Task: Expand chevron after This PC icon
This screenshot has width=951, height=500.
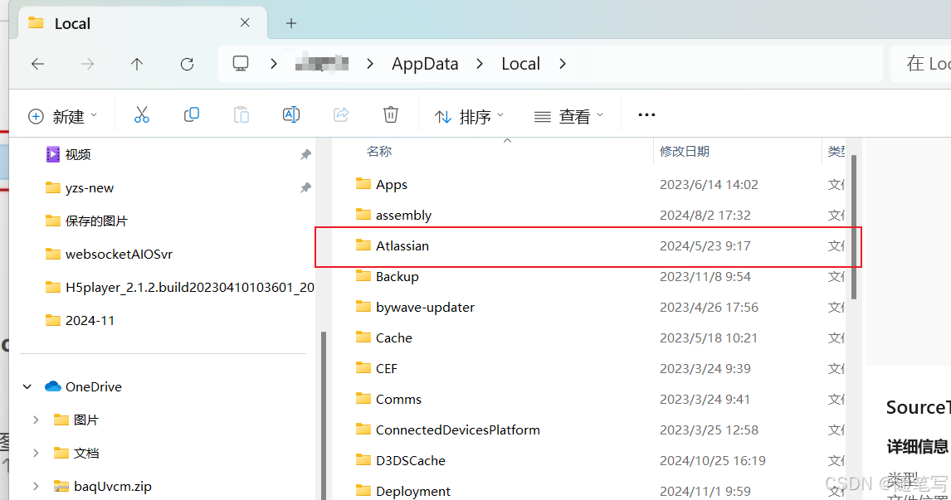Action: [x=274, y=64]
